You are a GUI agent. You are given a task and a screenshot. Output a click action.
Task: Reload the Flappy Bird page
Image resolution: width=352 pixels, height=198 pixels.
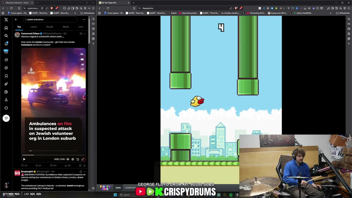(x=108, y=8)
